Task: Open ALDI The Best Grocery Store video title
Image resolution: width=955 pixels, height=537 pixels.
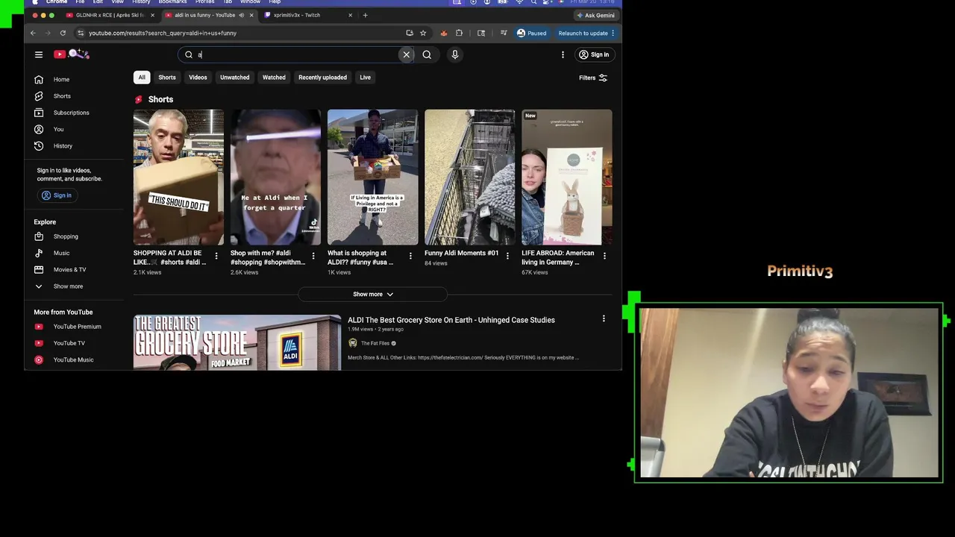Action: pyautogui.click(x=451, y=320)
